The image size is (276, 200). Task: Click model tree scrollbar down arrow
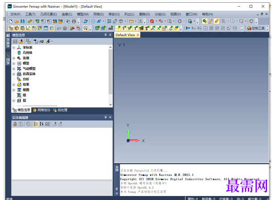(110, 105)
